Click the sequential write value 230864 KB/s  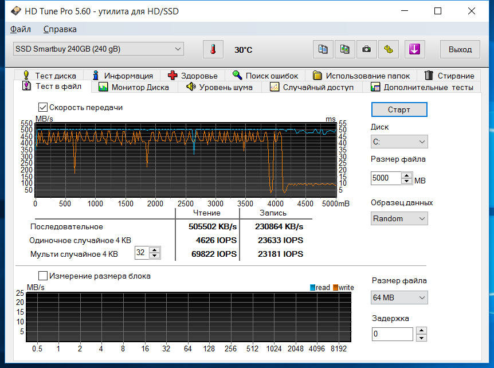[x=279, y=226]
